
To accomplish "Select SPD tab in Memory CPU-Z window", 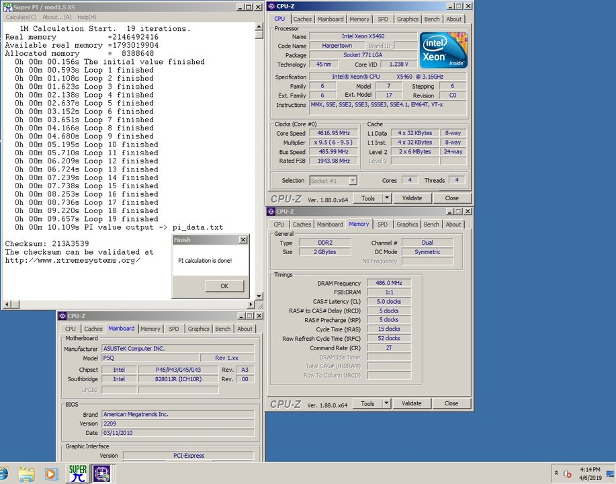I will (382, 224).
